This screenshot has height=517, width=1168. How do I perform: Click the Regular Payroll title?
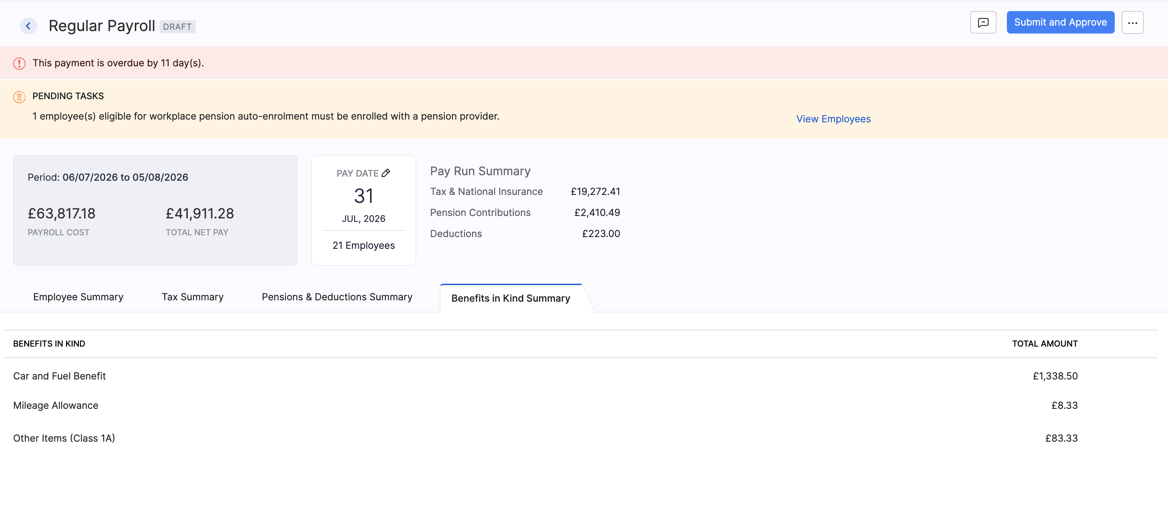pyautogui.click(x=102, y=26)
